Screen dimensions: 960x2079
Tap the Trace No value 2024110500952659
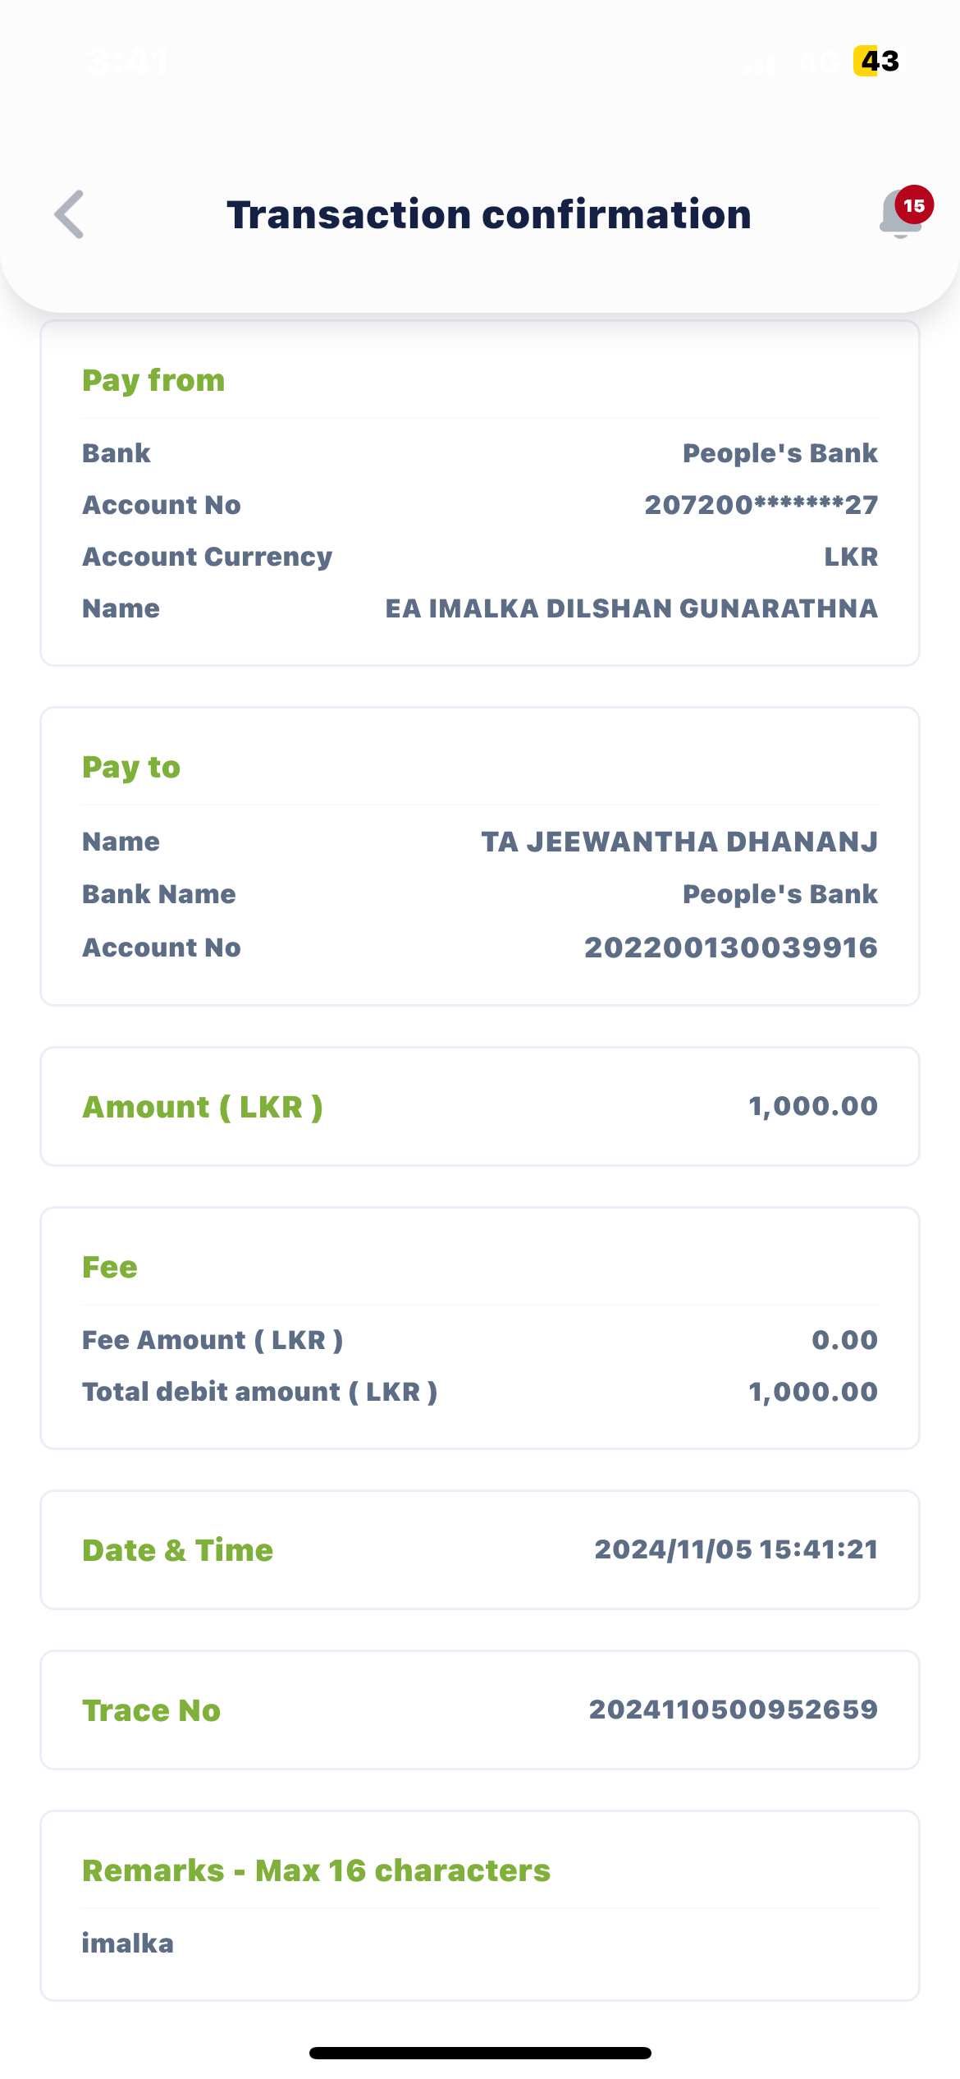[733, 1710]
